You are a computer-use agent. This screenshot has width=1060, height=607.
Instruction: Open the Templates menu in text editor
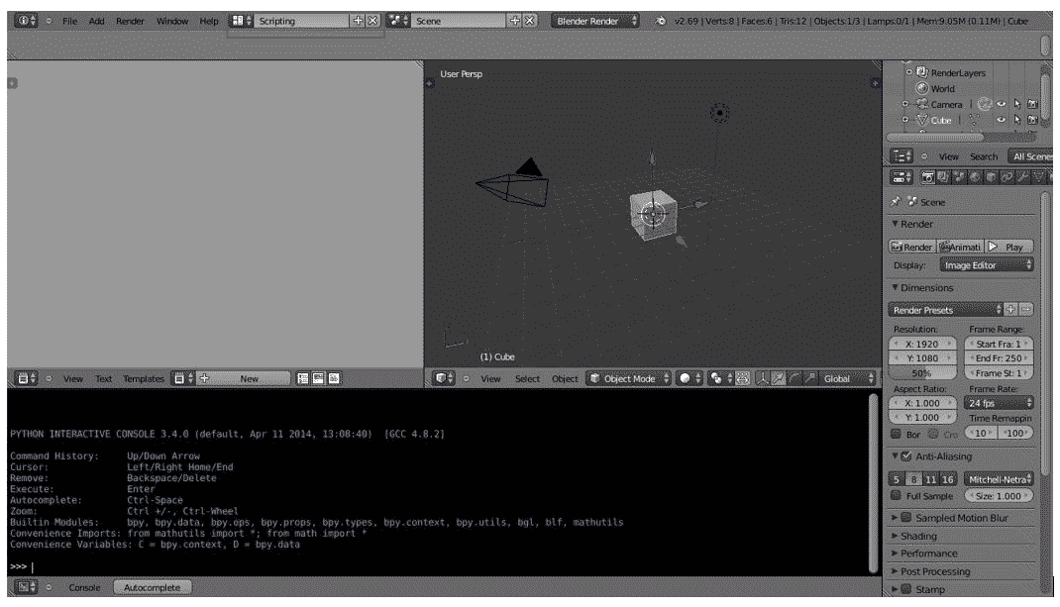click(145, 378)
